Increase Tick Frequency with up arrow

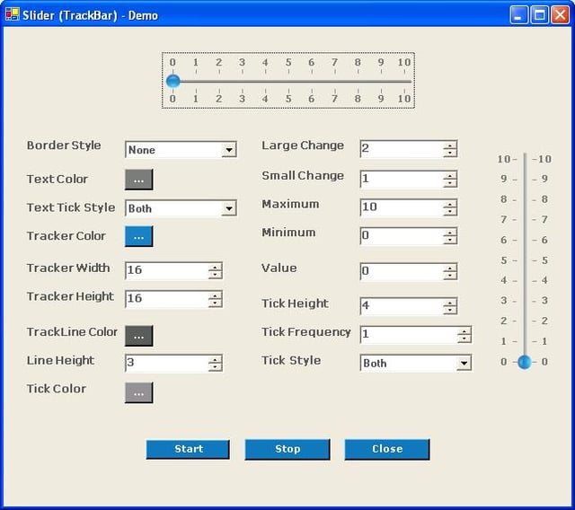[x=464, y=330]
